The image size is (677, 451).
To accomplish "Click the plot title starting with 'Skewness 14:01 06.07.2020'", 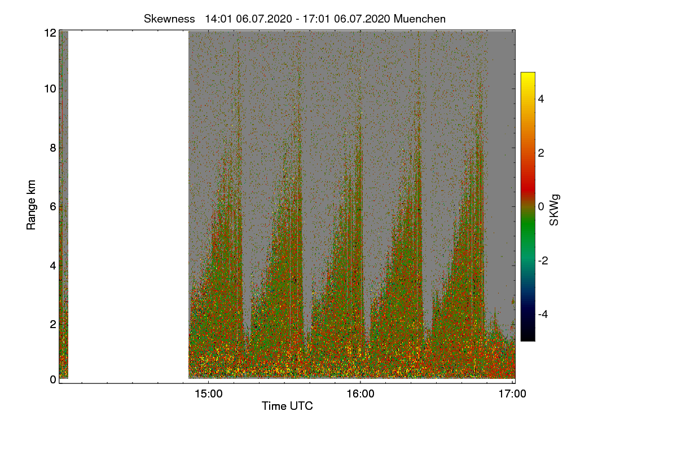I will pos(294,19).
